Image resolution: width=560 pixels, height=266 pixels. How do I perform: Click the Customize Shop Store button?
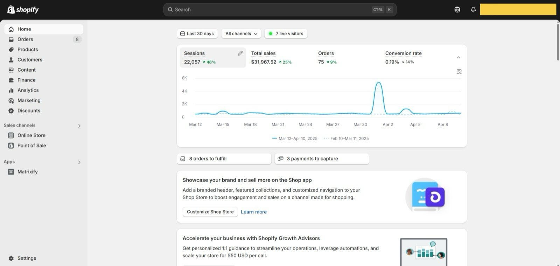point(210,212)
